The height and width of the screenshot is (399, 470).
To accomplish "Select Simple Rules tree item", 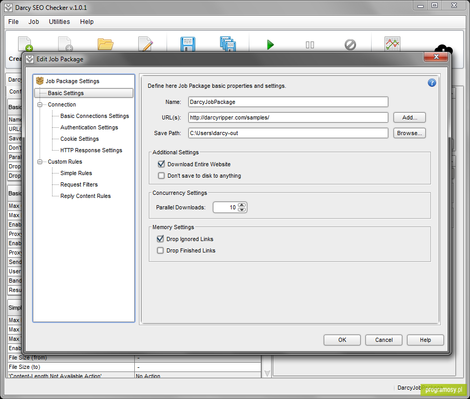I will tap(76, 173).
